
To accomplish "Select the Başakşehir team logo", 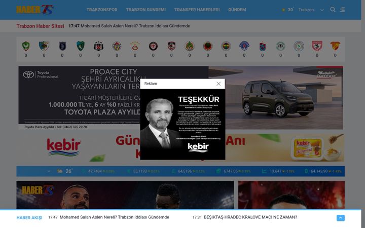I will tap(62, 46).
